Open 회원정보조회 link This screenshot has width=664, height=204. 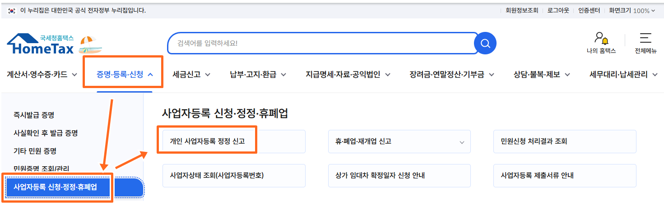click(x=522, y=10)
